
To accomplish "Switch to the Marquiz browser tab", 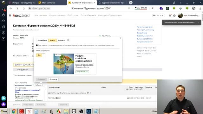I will (22, 3).
